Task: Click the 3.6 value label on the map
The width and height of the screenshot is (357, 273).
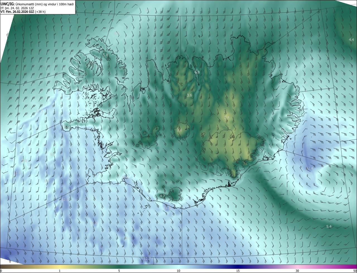Action: [x=189, y=95]
